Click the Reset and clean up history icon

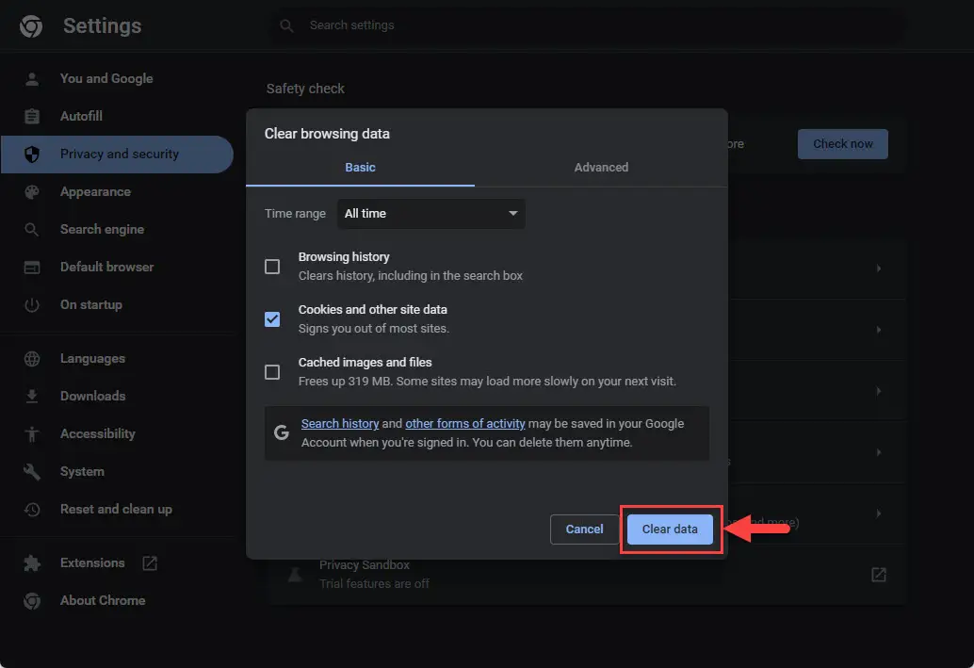click(32, 510)
